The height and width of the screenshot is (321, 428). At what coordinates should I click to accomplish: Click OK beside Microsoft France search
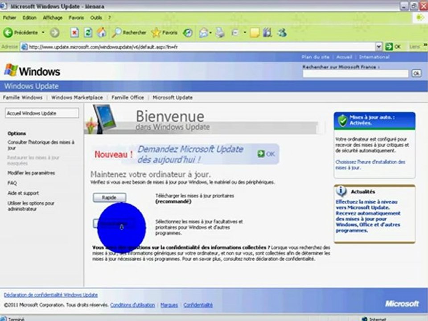tap(416, 74)
